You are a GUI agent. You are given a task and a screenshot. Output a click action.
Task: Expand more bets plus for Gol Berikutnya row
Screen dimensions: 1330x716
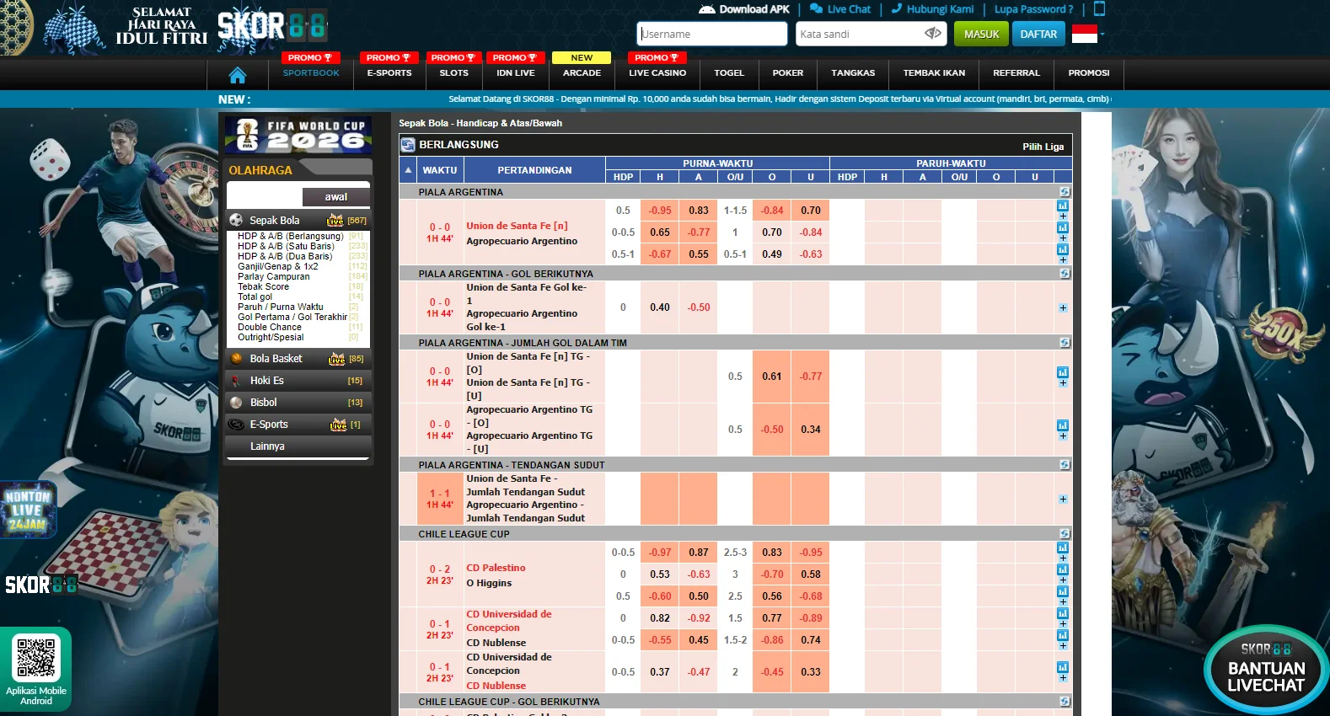pyautogui.click(x=1063, y=307)
